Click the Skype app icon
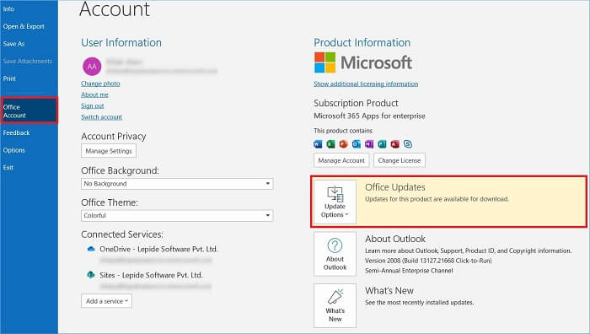Screen dimensions: 590x334 pyautogui.click(x=408, y=144)
